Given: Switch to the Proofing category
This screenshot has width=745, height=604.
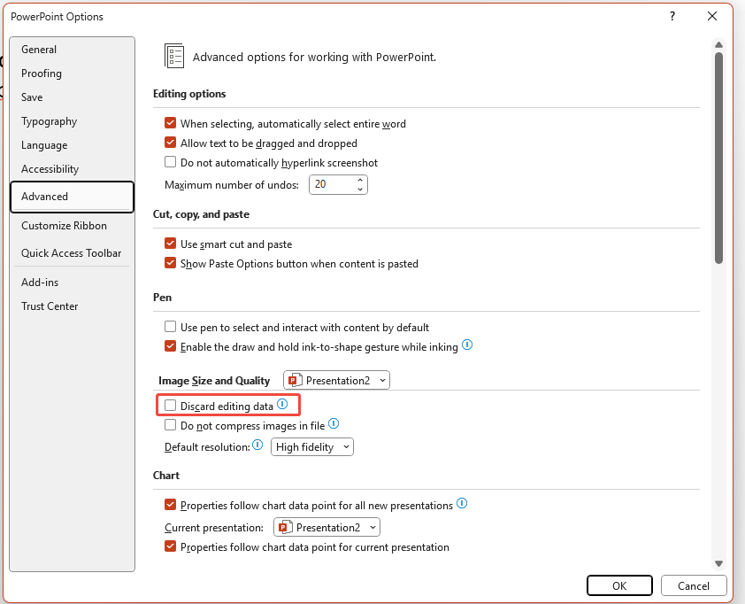Looking at the screenshot, I should tap(40, 73).
